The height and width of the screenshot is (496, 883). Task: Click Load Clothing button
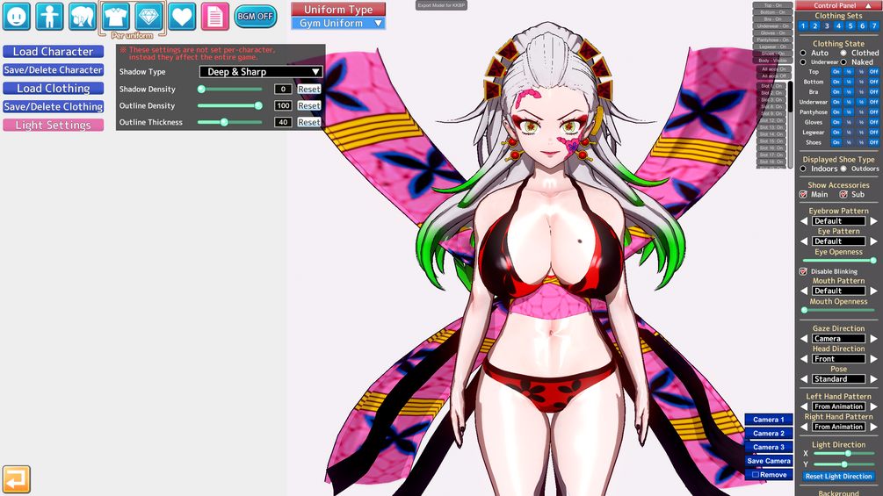coord(53,89)
